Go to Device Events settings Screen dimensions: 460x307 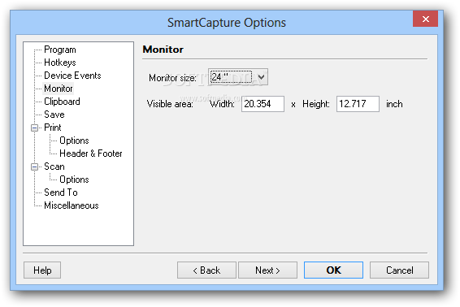coord(72,76)
